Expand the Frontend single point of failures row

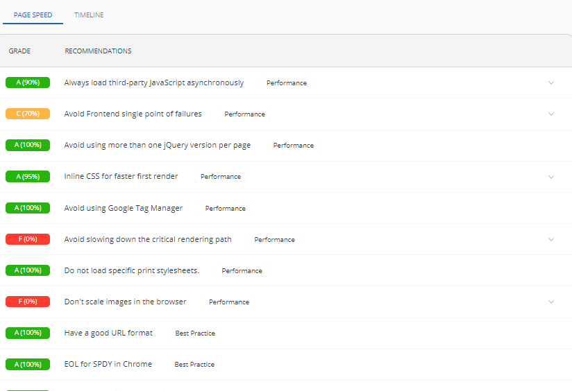[x=551, y=114]
